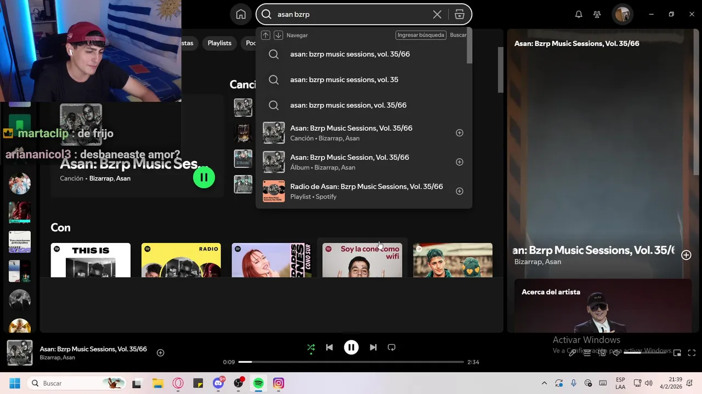This screenshot has width=702, height=394.
Task: Select the Playlists filter chip
Action: click(x=219, y=43)
